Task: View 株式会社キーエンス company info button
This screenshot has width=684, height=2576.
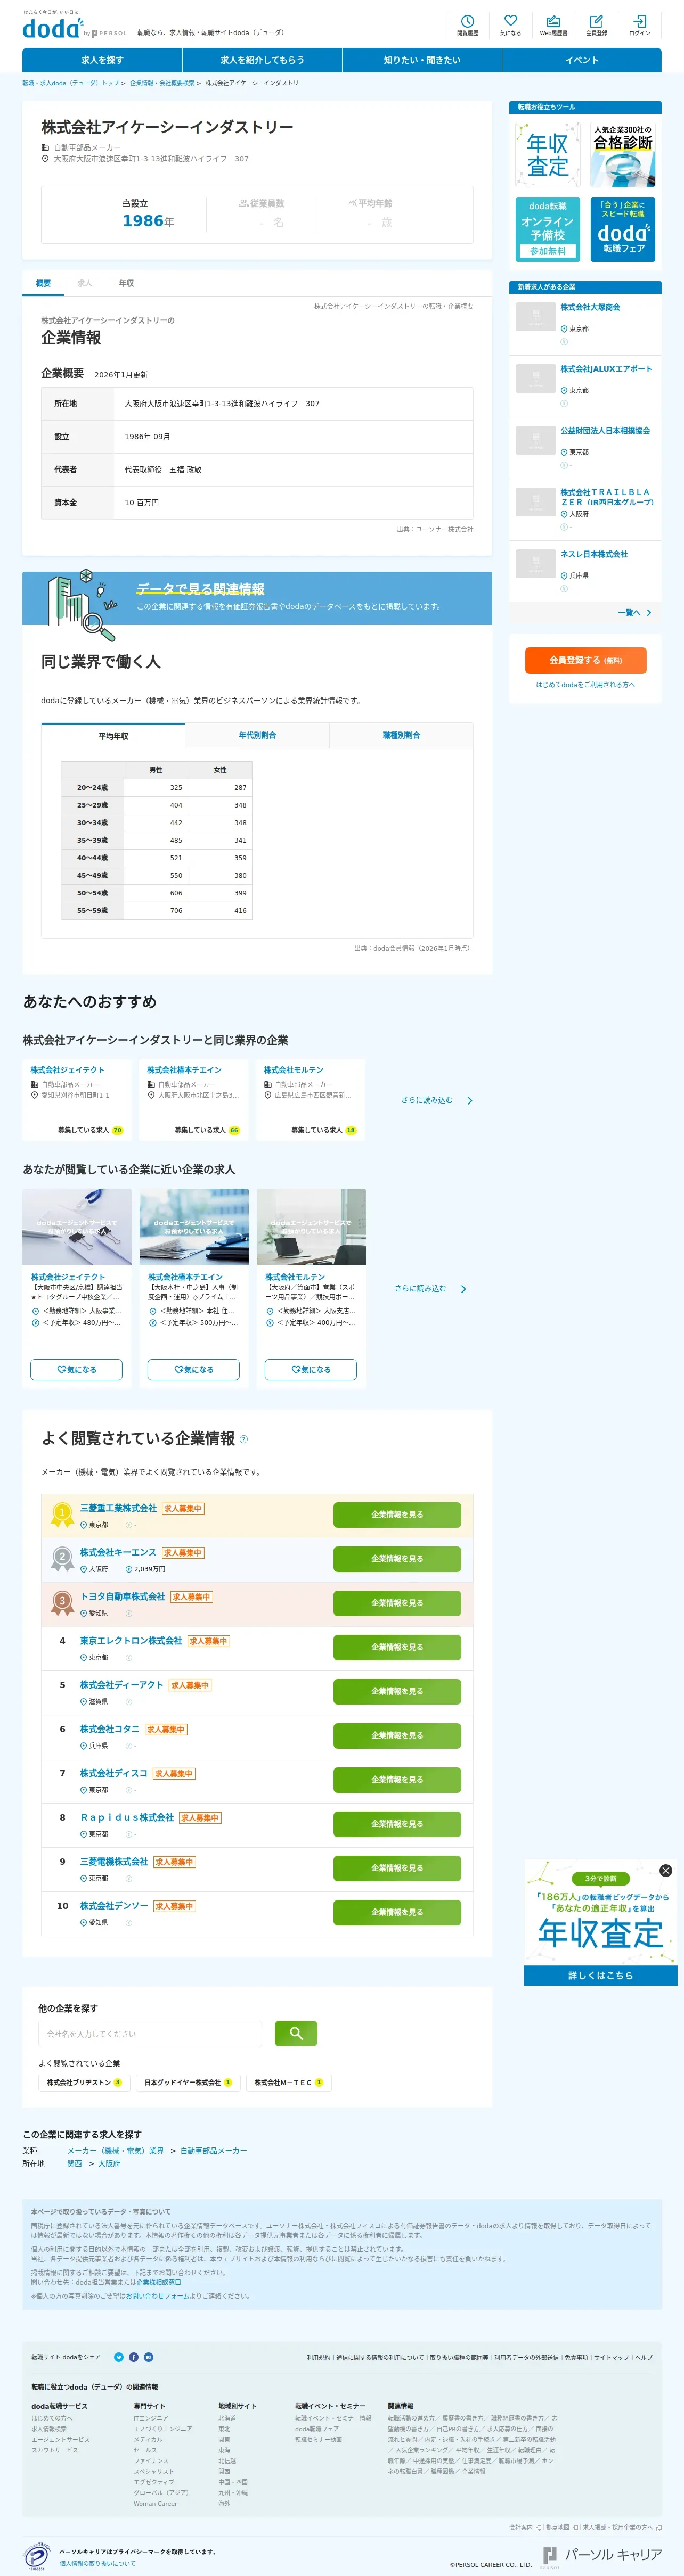Action: [397, 1559]
